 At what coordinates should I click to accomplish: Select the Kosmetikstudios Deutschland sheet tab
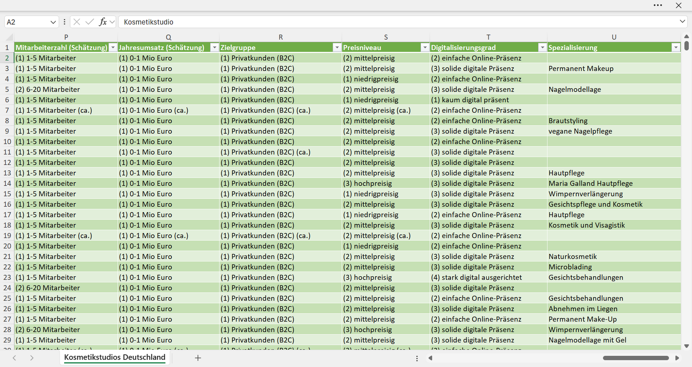point(115,357)
